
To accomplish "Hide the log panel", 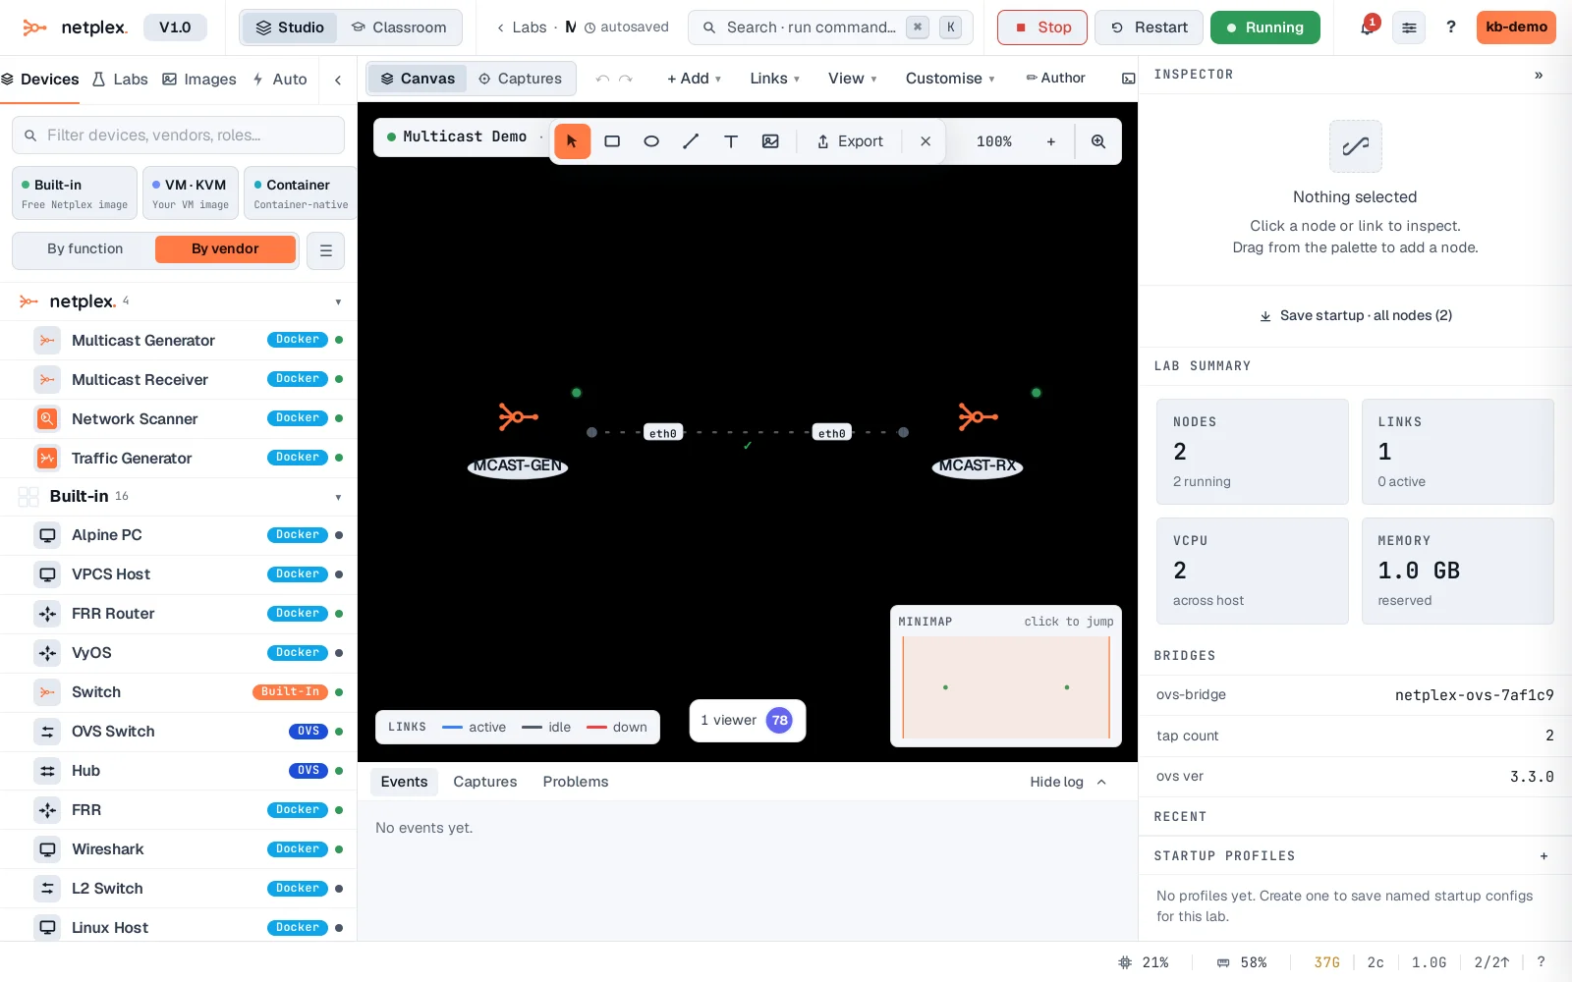I will [1068, 782].
